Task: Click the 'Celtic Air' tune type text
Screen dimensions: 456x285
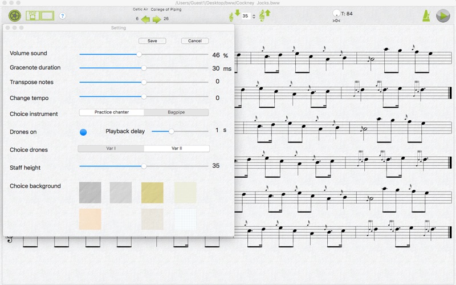Action: [140, 9]
